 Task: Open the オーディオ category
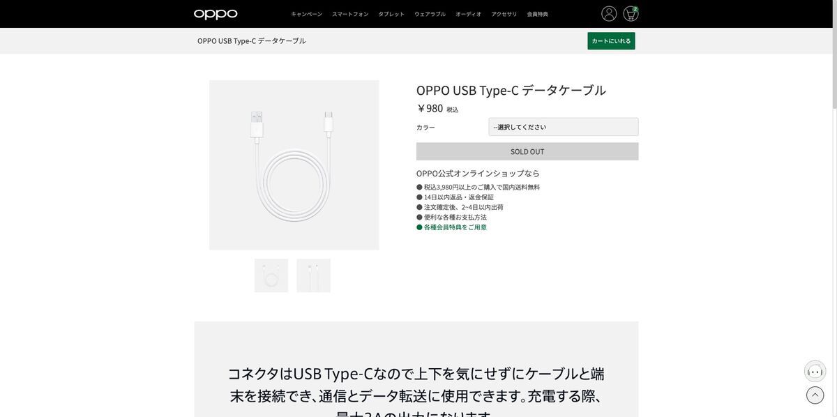[468, 14]
